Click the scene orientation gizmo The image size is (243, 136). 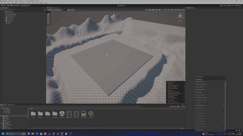pyautogui.click(x=180, y=15)
